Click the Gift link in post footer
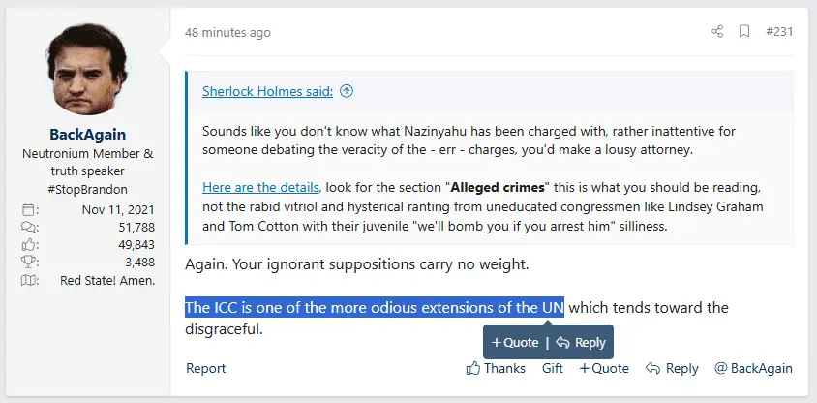This screenshot has width=817, height=403. coord(552,368)
